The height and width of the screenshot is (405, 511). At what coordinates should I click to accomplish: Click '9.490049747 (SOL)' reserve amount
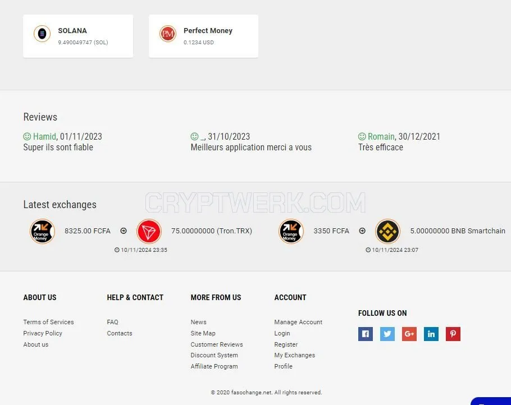click(x=83, y=42)
